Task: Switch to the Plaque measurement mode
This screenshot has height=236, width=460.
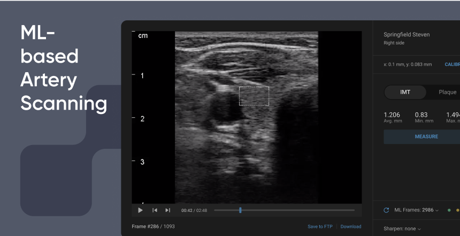Action: pyautogui.click(x=447, y=92)
